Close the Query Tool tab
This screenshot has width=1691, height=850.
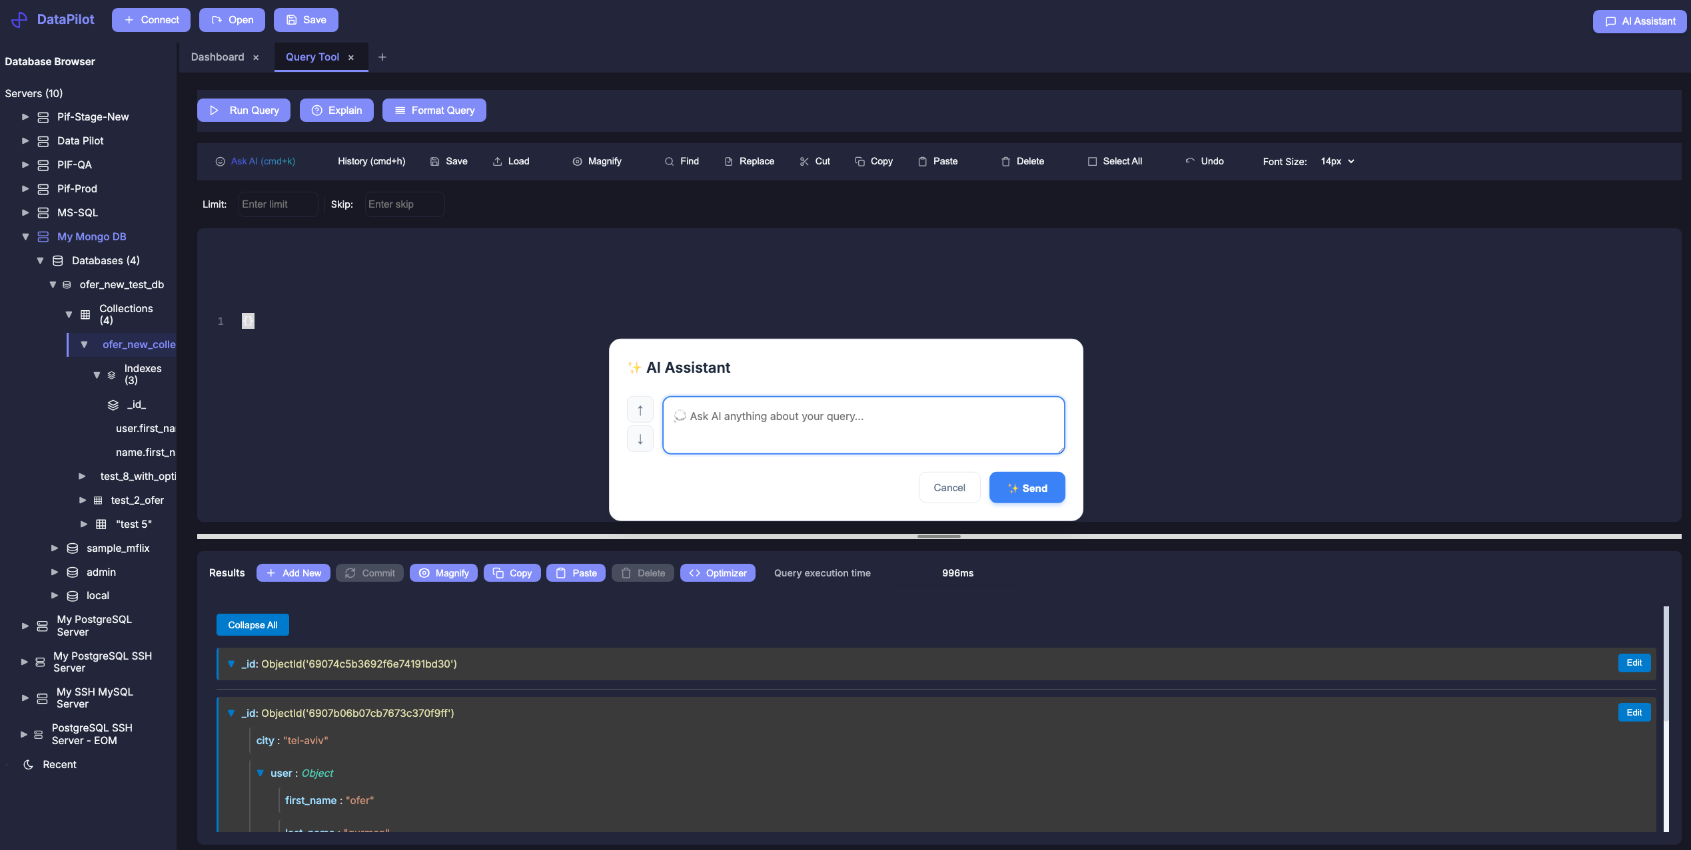click(x=351, y=58)
